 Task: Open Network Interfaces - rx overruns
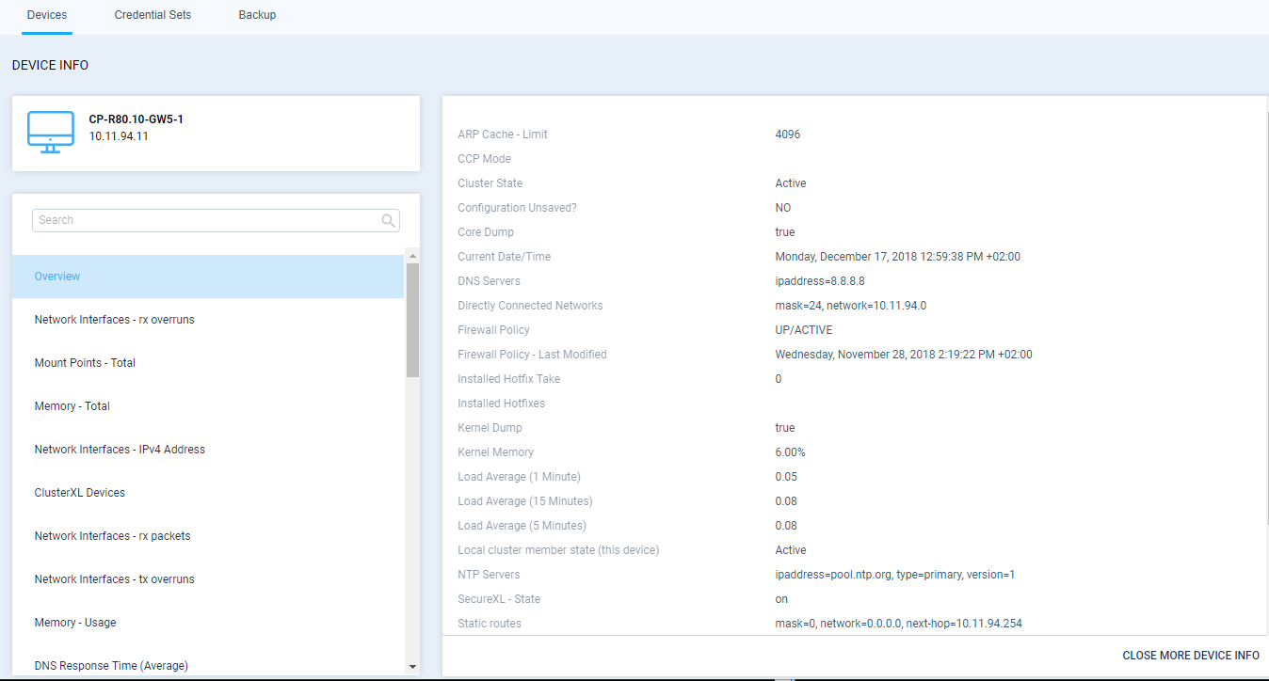(x=114, y=320)
